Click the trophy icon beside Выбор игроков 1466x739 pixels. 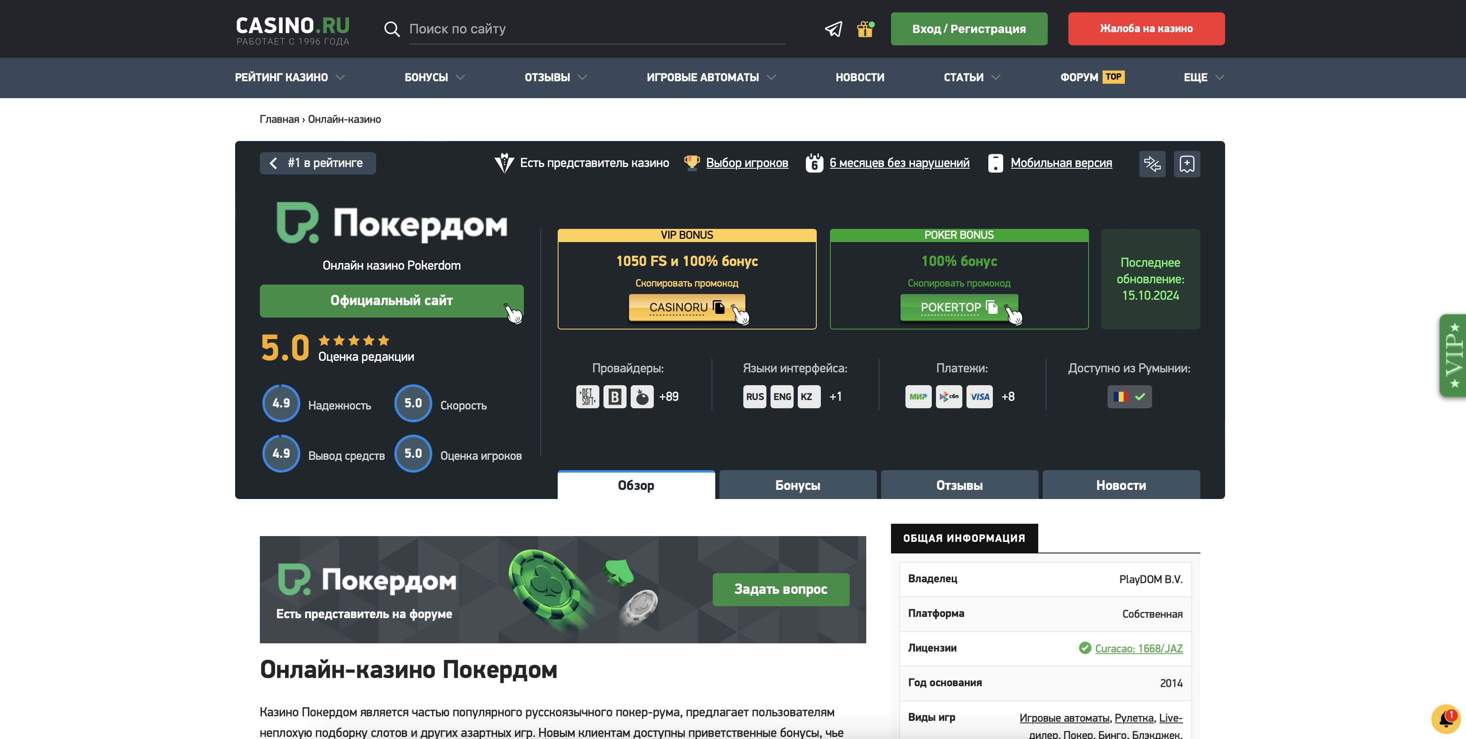click(x=691, y=163)
